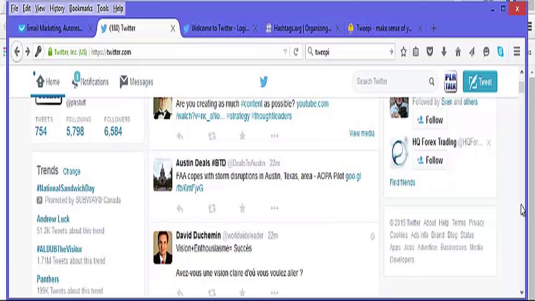Viewport: 535px width, 301px height.
Task: Favorite the content creation tweet with star
Action: [242, 136]
